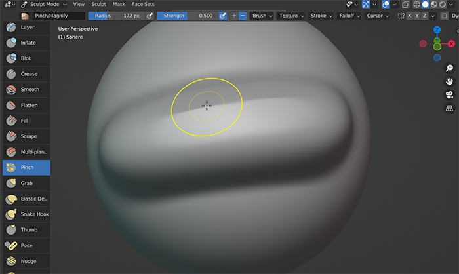Screen dimensions: 459x274
Task: Toggle radius pressure sensitivity pen icon
Action: [x=150, y=16]
